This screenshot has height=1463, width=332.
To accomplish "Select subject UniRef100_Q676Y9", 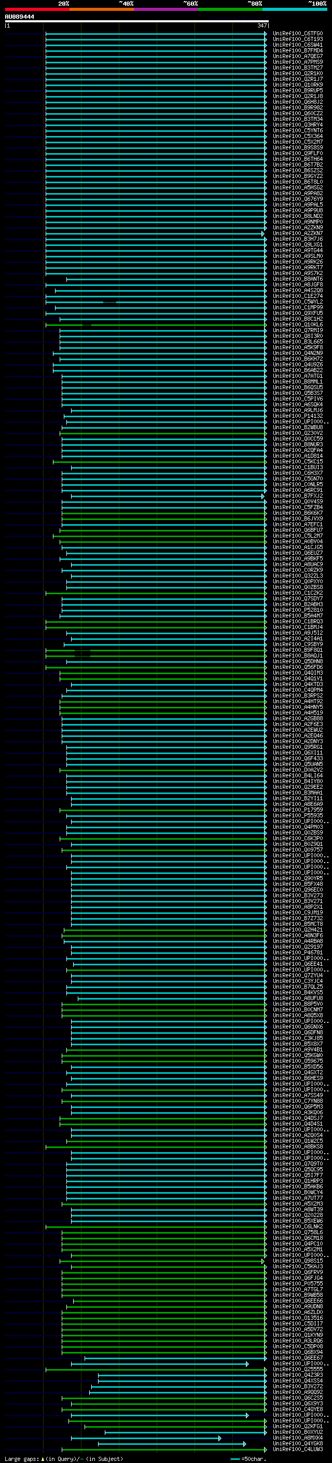I will pos(298,199).
